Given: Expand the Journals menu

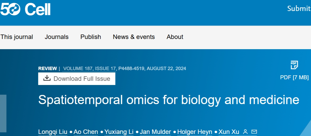Looking at the screenshot, I should click(x=56, y=37).
